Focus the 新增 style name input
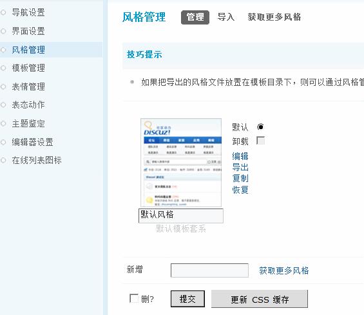Screen dimensions: 364x315 coord(209,270)
